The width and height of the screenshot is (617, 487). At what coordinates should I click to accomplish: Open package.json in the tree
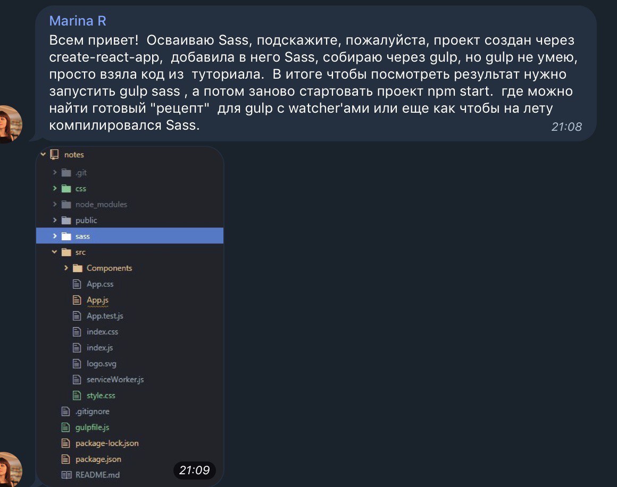(x=98, y=459)
